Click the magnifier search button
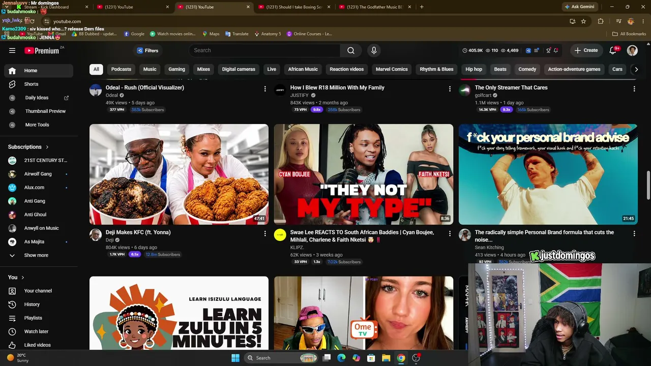 pyautogui.click(x=351, y=50)
